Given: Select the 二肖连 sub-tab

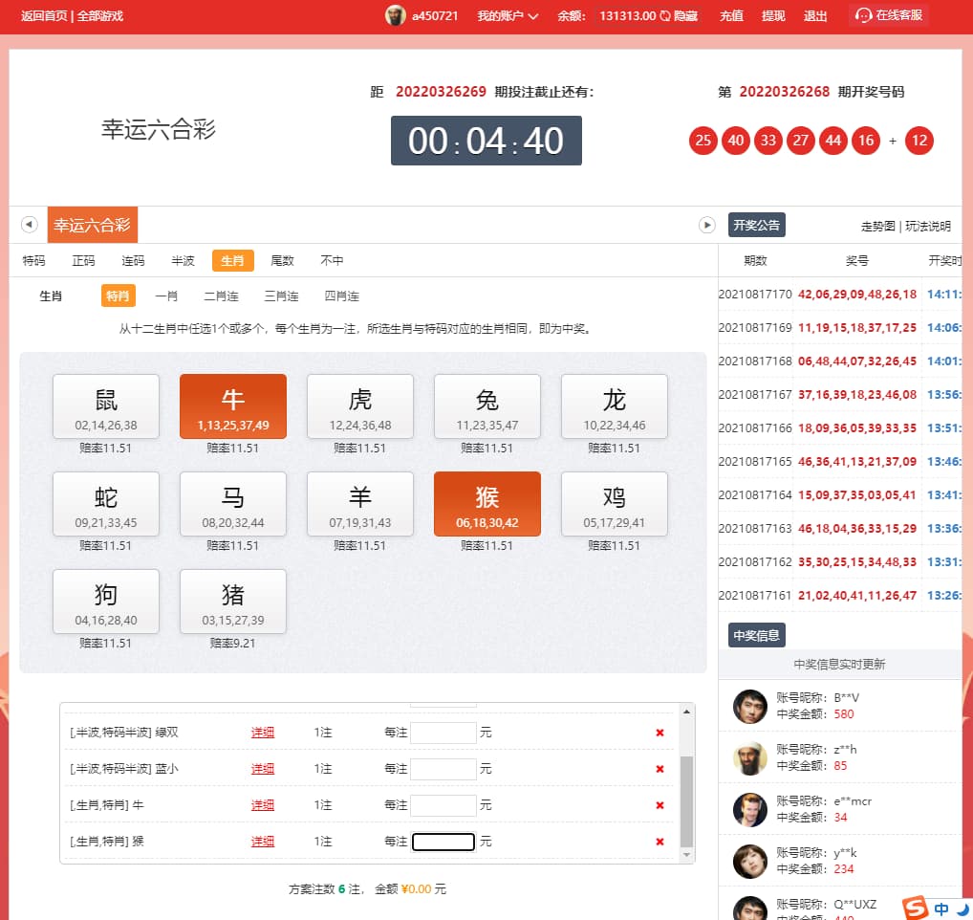Looking at the screenshot, I should 221,296.
